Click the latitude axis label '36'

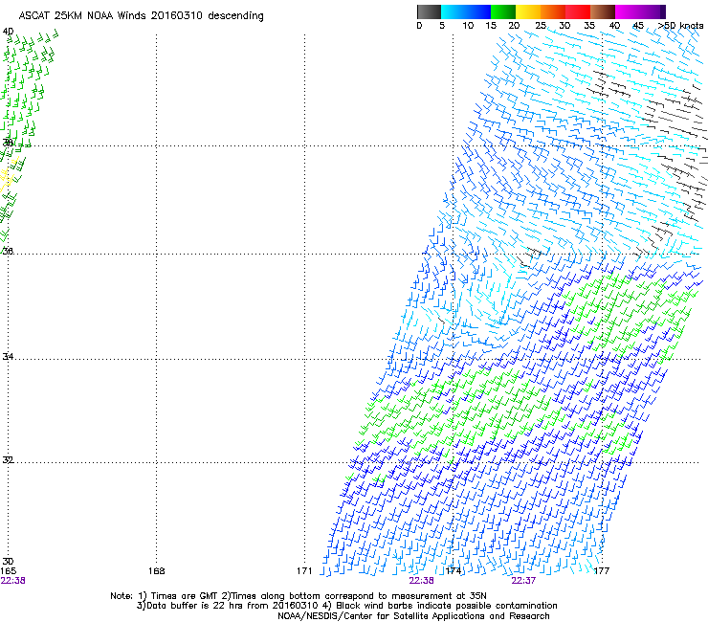pos(8,251)
